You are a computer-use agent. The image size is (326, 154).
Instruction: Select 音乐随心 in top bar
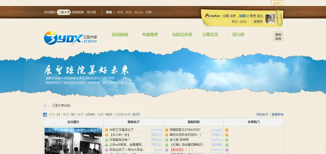coord(50,12)
